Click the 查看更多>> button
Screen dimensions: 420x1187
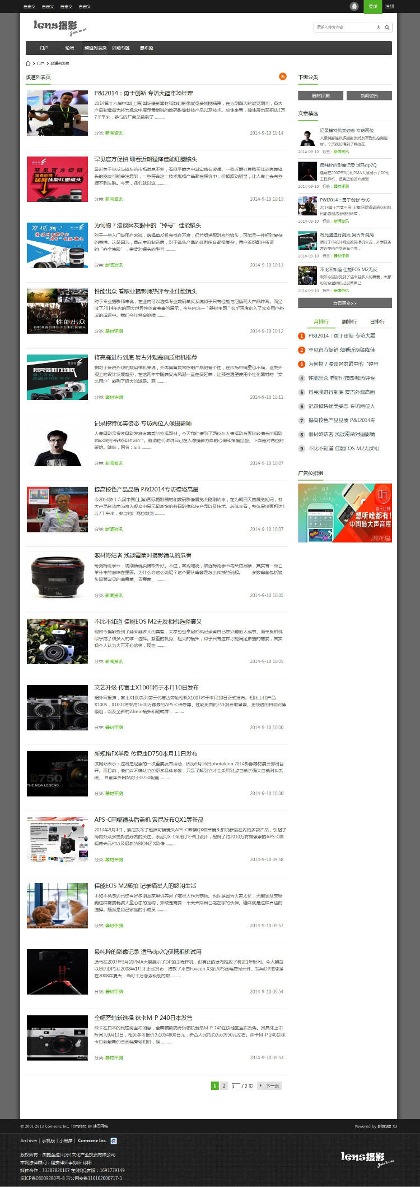point(345,303)
